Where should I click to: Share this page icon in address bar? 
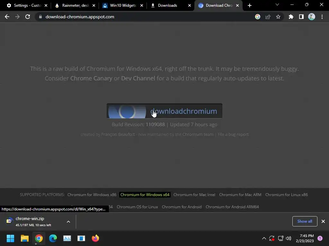[x=268, y=17]
